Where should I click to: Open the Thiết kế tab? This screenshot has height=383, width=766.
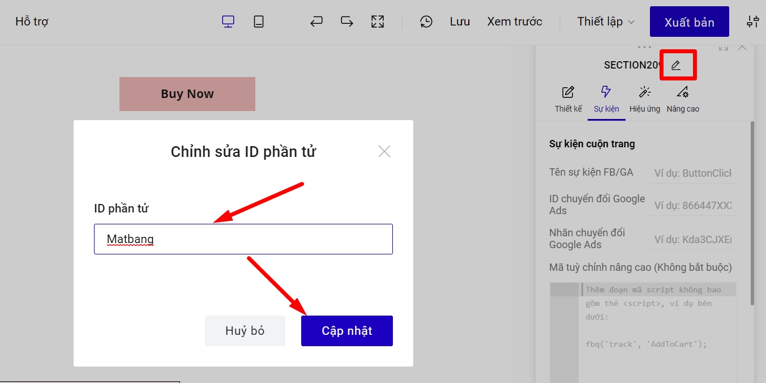click(568, 99)
